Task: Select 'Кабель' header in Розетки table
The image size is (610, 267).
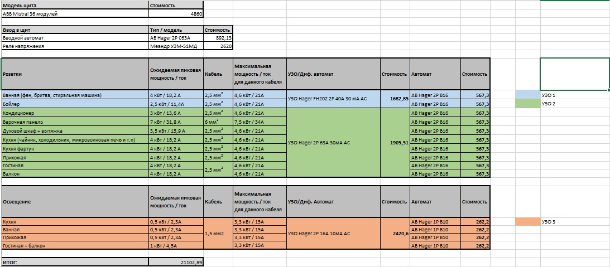Action: coord(218,74)
